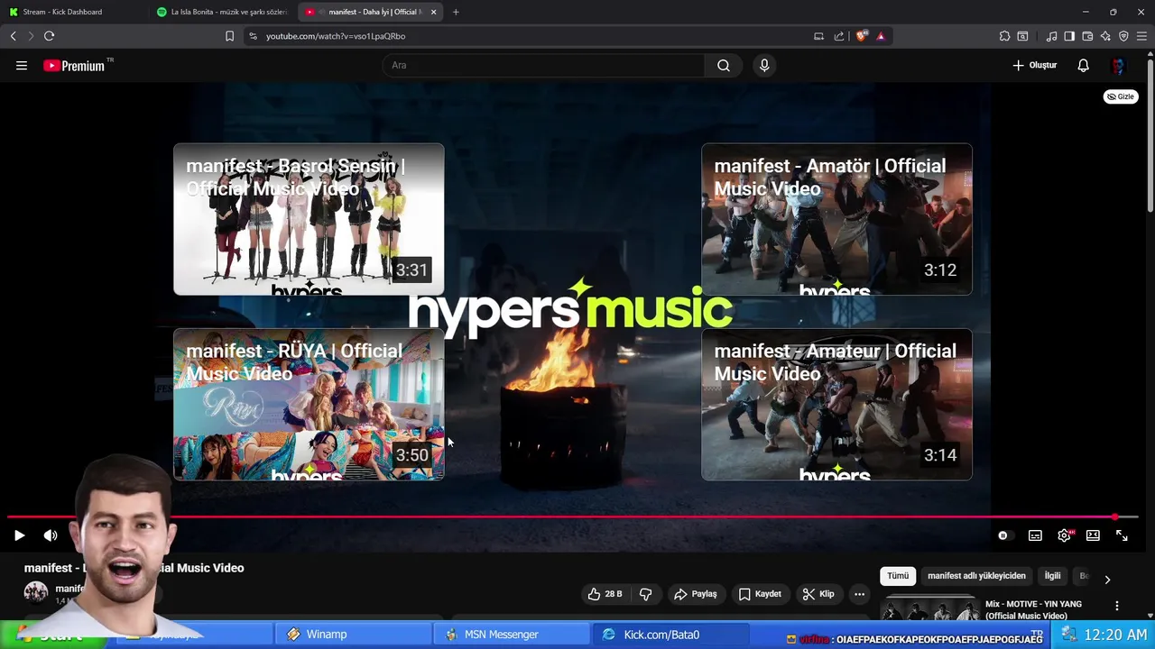Viewport: 1155px width, 649px height.
Task: Play the video with the play button
Action: click(19, 535)
